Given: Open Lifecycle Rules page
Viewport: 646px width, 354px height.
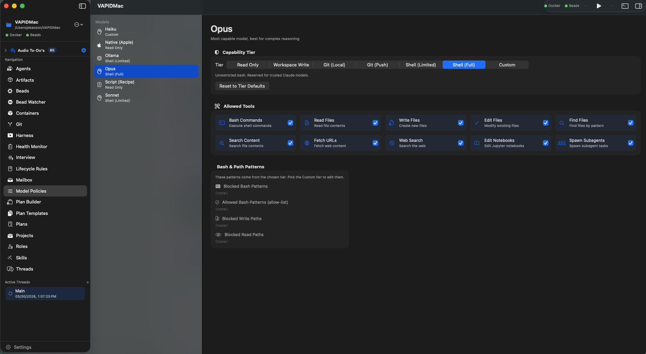Looking at the screenshot, I should [45, 169].
